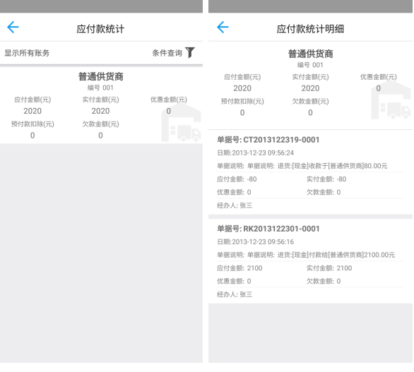The height and width of the screenshot is (372, 414).
Task: Tap 应付金额(元) value 2020 in left card
Action: tap(32, 111)
